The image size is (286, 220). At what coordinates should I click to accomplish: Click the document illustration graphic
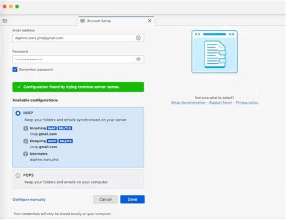click(215, 52)
